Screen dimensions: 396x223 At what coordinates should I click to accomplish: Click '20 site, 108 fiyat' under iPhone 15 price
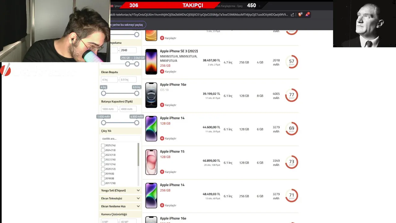click(212, 165)
